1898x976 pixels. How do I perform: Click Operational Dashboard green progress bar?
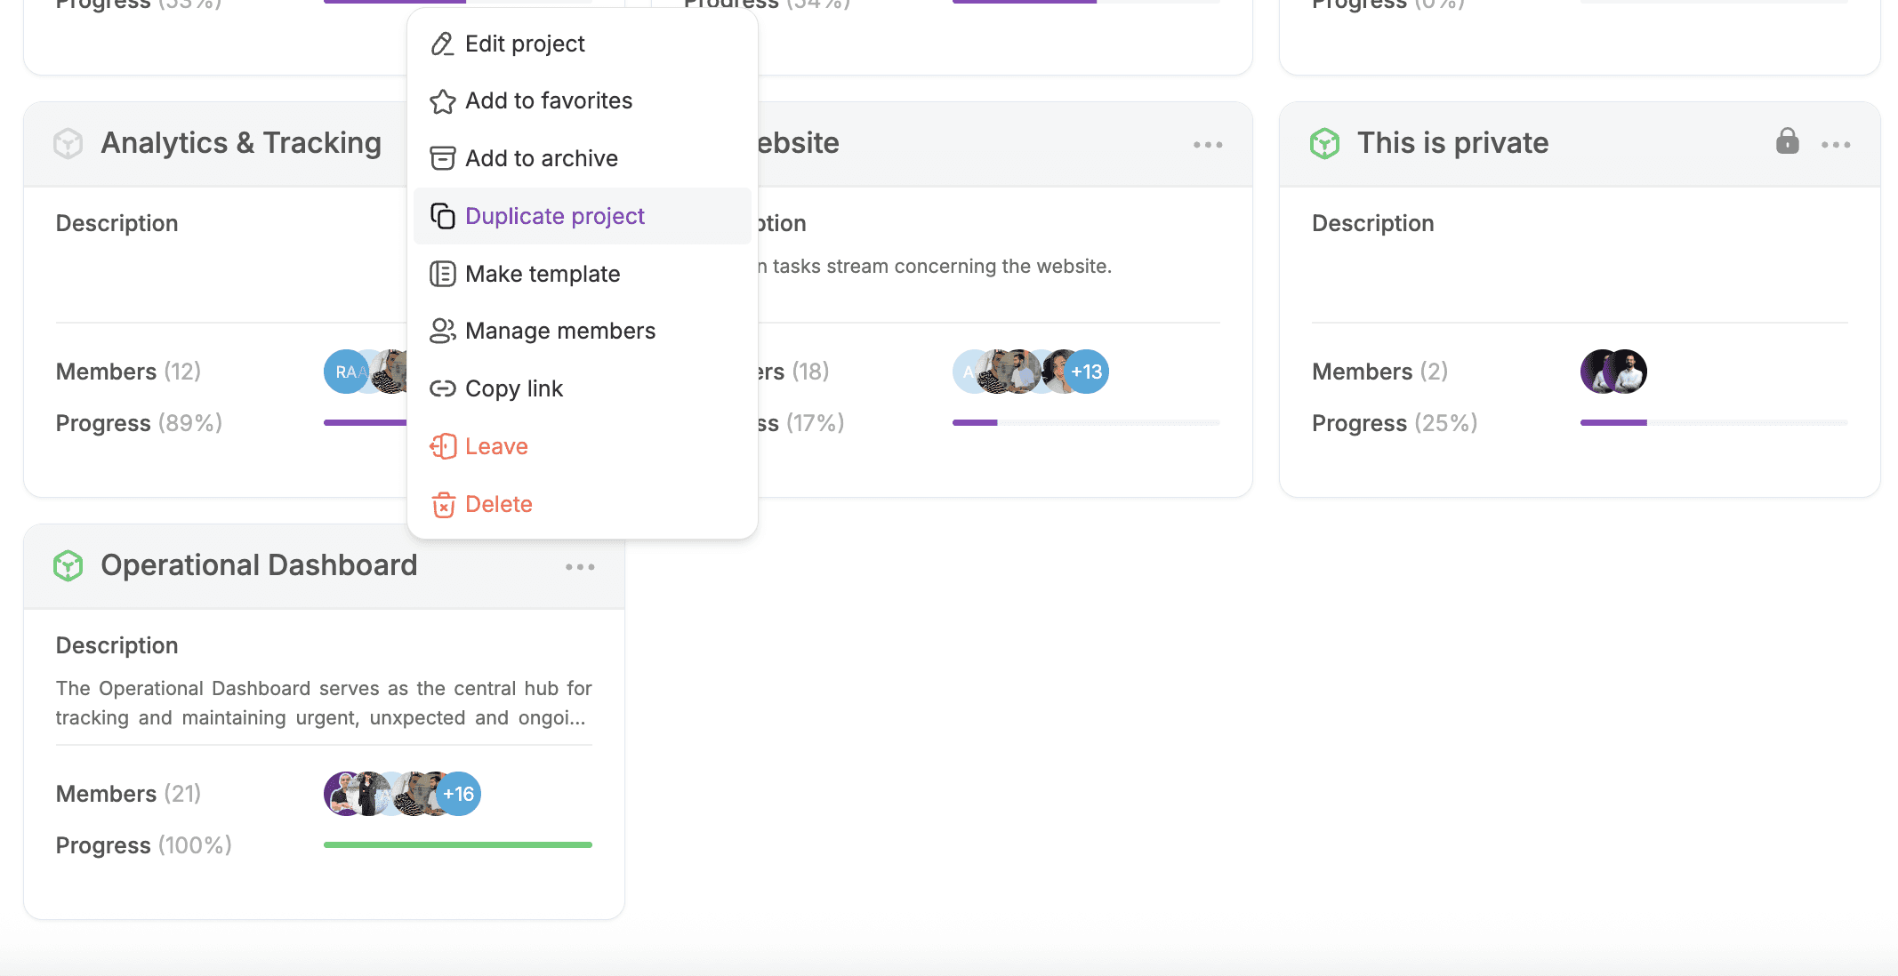[x=457, y=844]
